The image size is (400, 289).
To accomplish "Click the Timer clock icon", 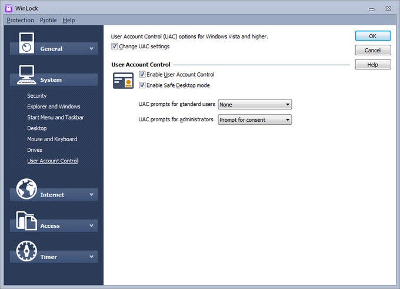I will click(26, 251).
